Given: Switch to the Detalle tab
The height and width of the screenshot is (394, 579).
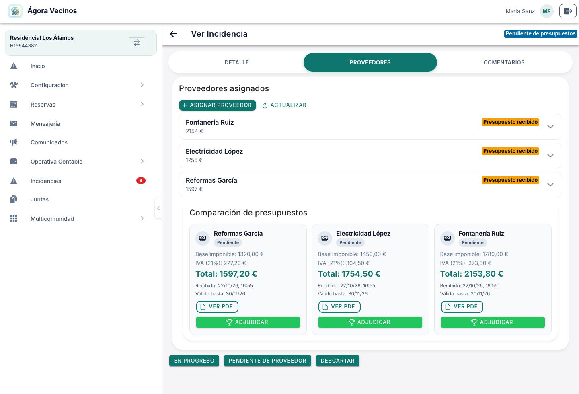Looking at the screenshot, I should tap(237, 62).
